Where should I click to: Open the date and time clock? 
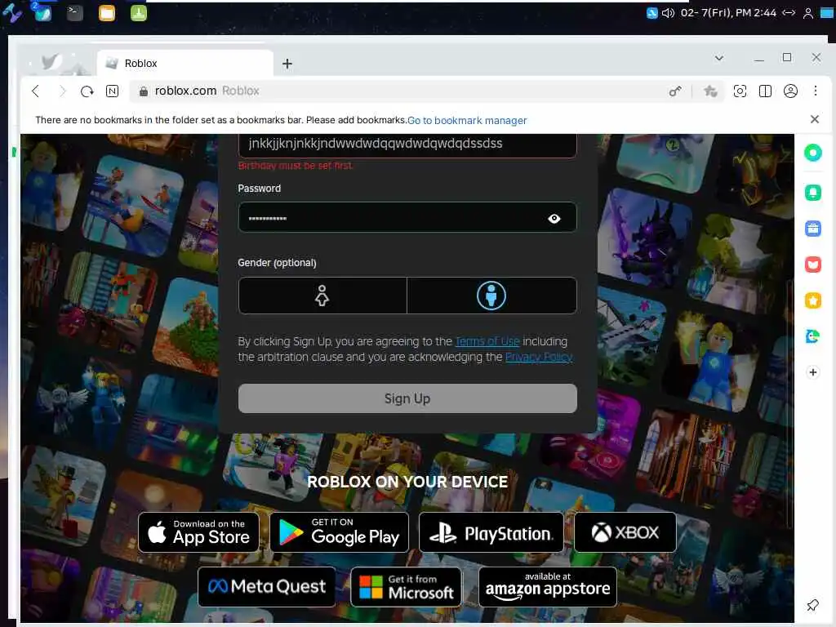point(728,13)
